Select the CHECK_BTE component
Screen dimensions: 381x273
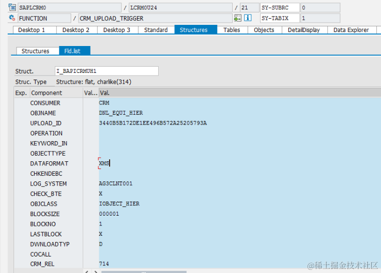46,194
